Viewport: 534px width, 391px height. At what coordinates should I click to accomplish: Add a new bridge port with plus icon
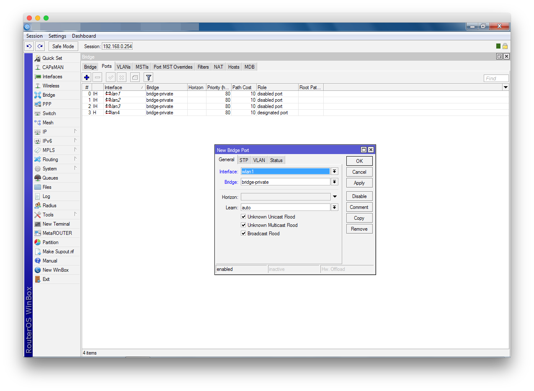87,77
